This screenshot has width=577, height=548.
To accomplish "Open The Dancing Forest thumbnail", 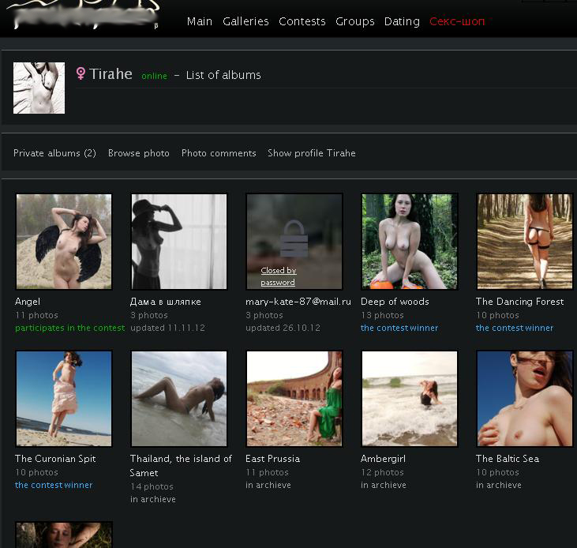I will 525,242.
